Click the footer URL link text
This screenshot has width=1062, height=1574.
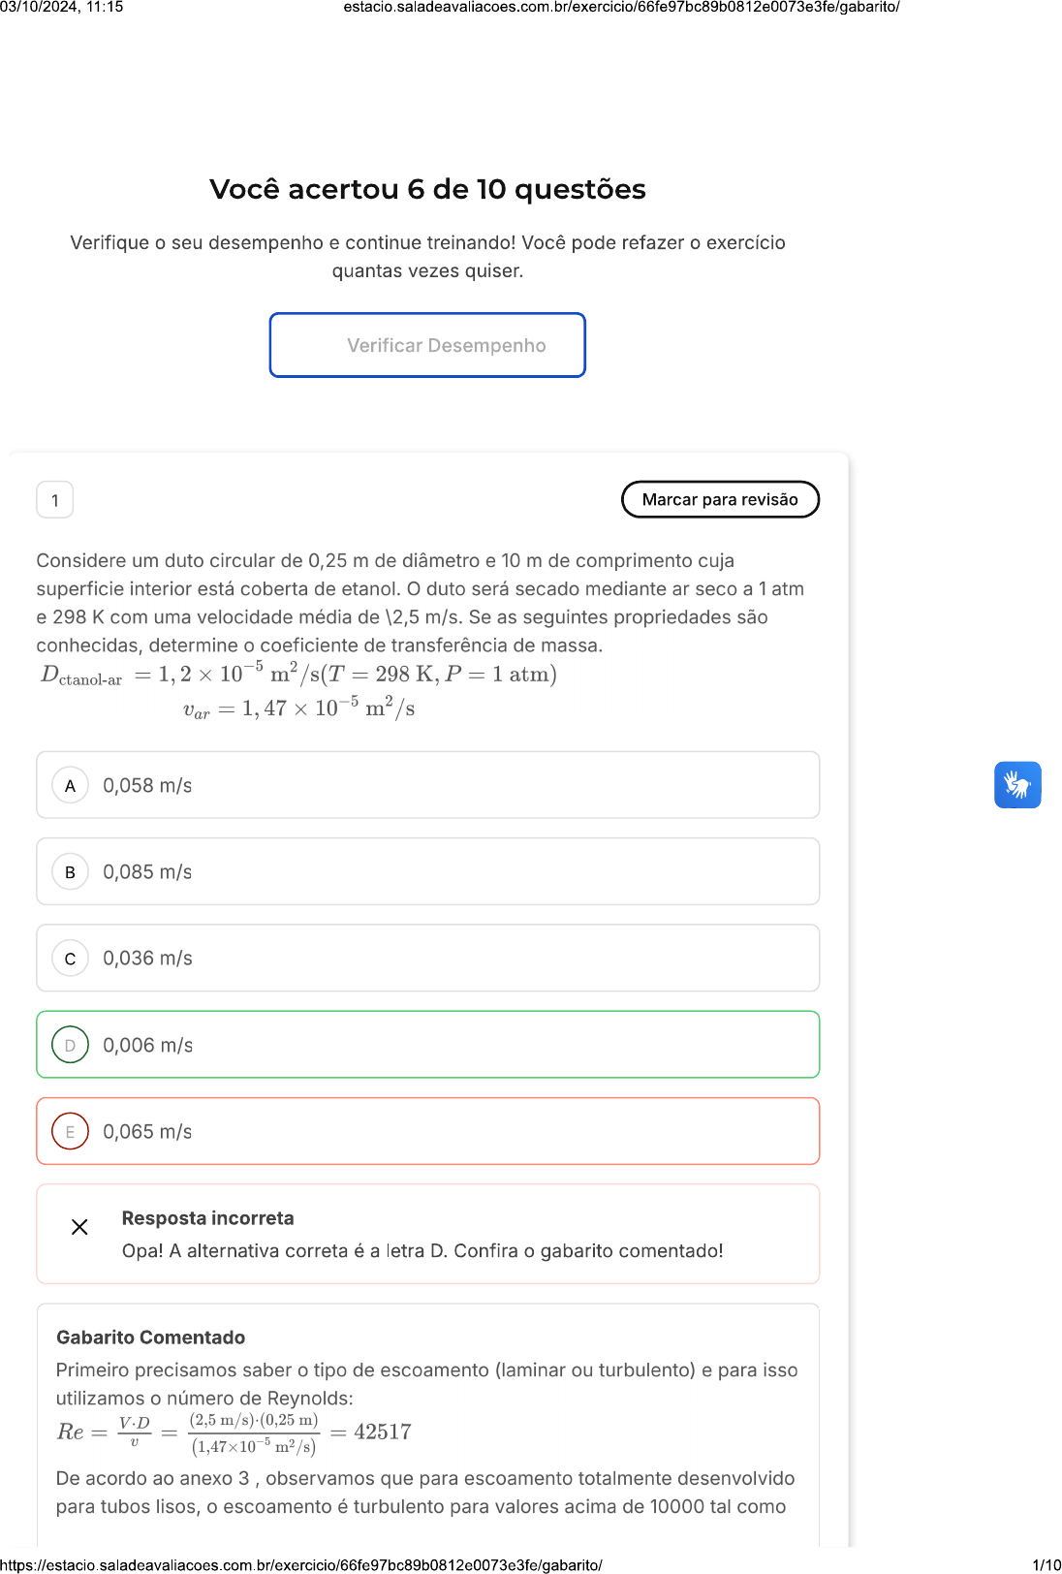[301, 1564]
